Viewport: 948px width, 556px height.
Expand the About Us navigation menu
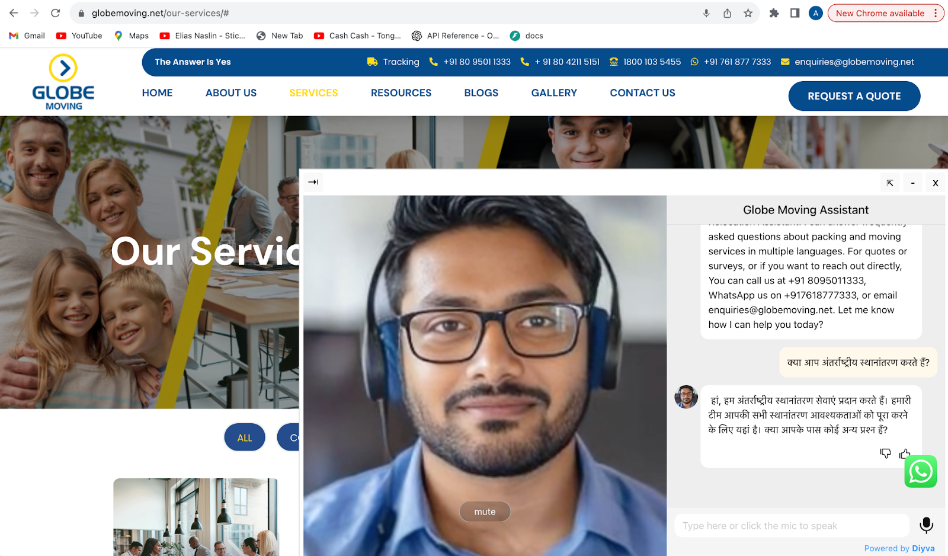pos(230,92)
